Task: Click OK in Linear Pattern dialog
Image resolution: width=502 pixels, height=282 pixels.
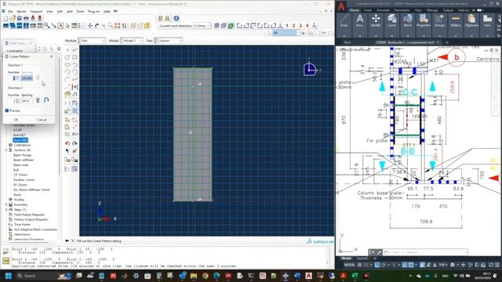Action: tap(16, 120)
